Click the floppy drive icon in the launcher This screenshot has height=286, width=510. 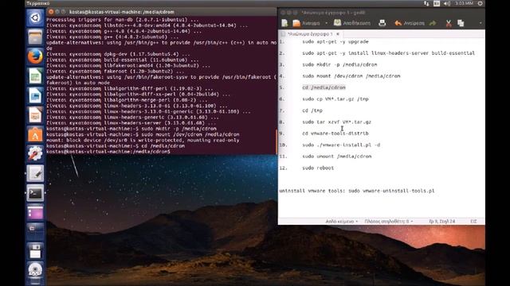(35, 250)
